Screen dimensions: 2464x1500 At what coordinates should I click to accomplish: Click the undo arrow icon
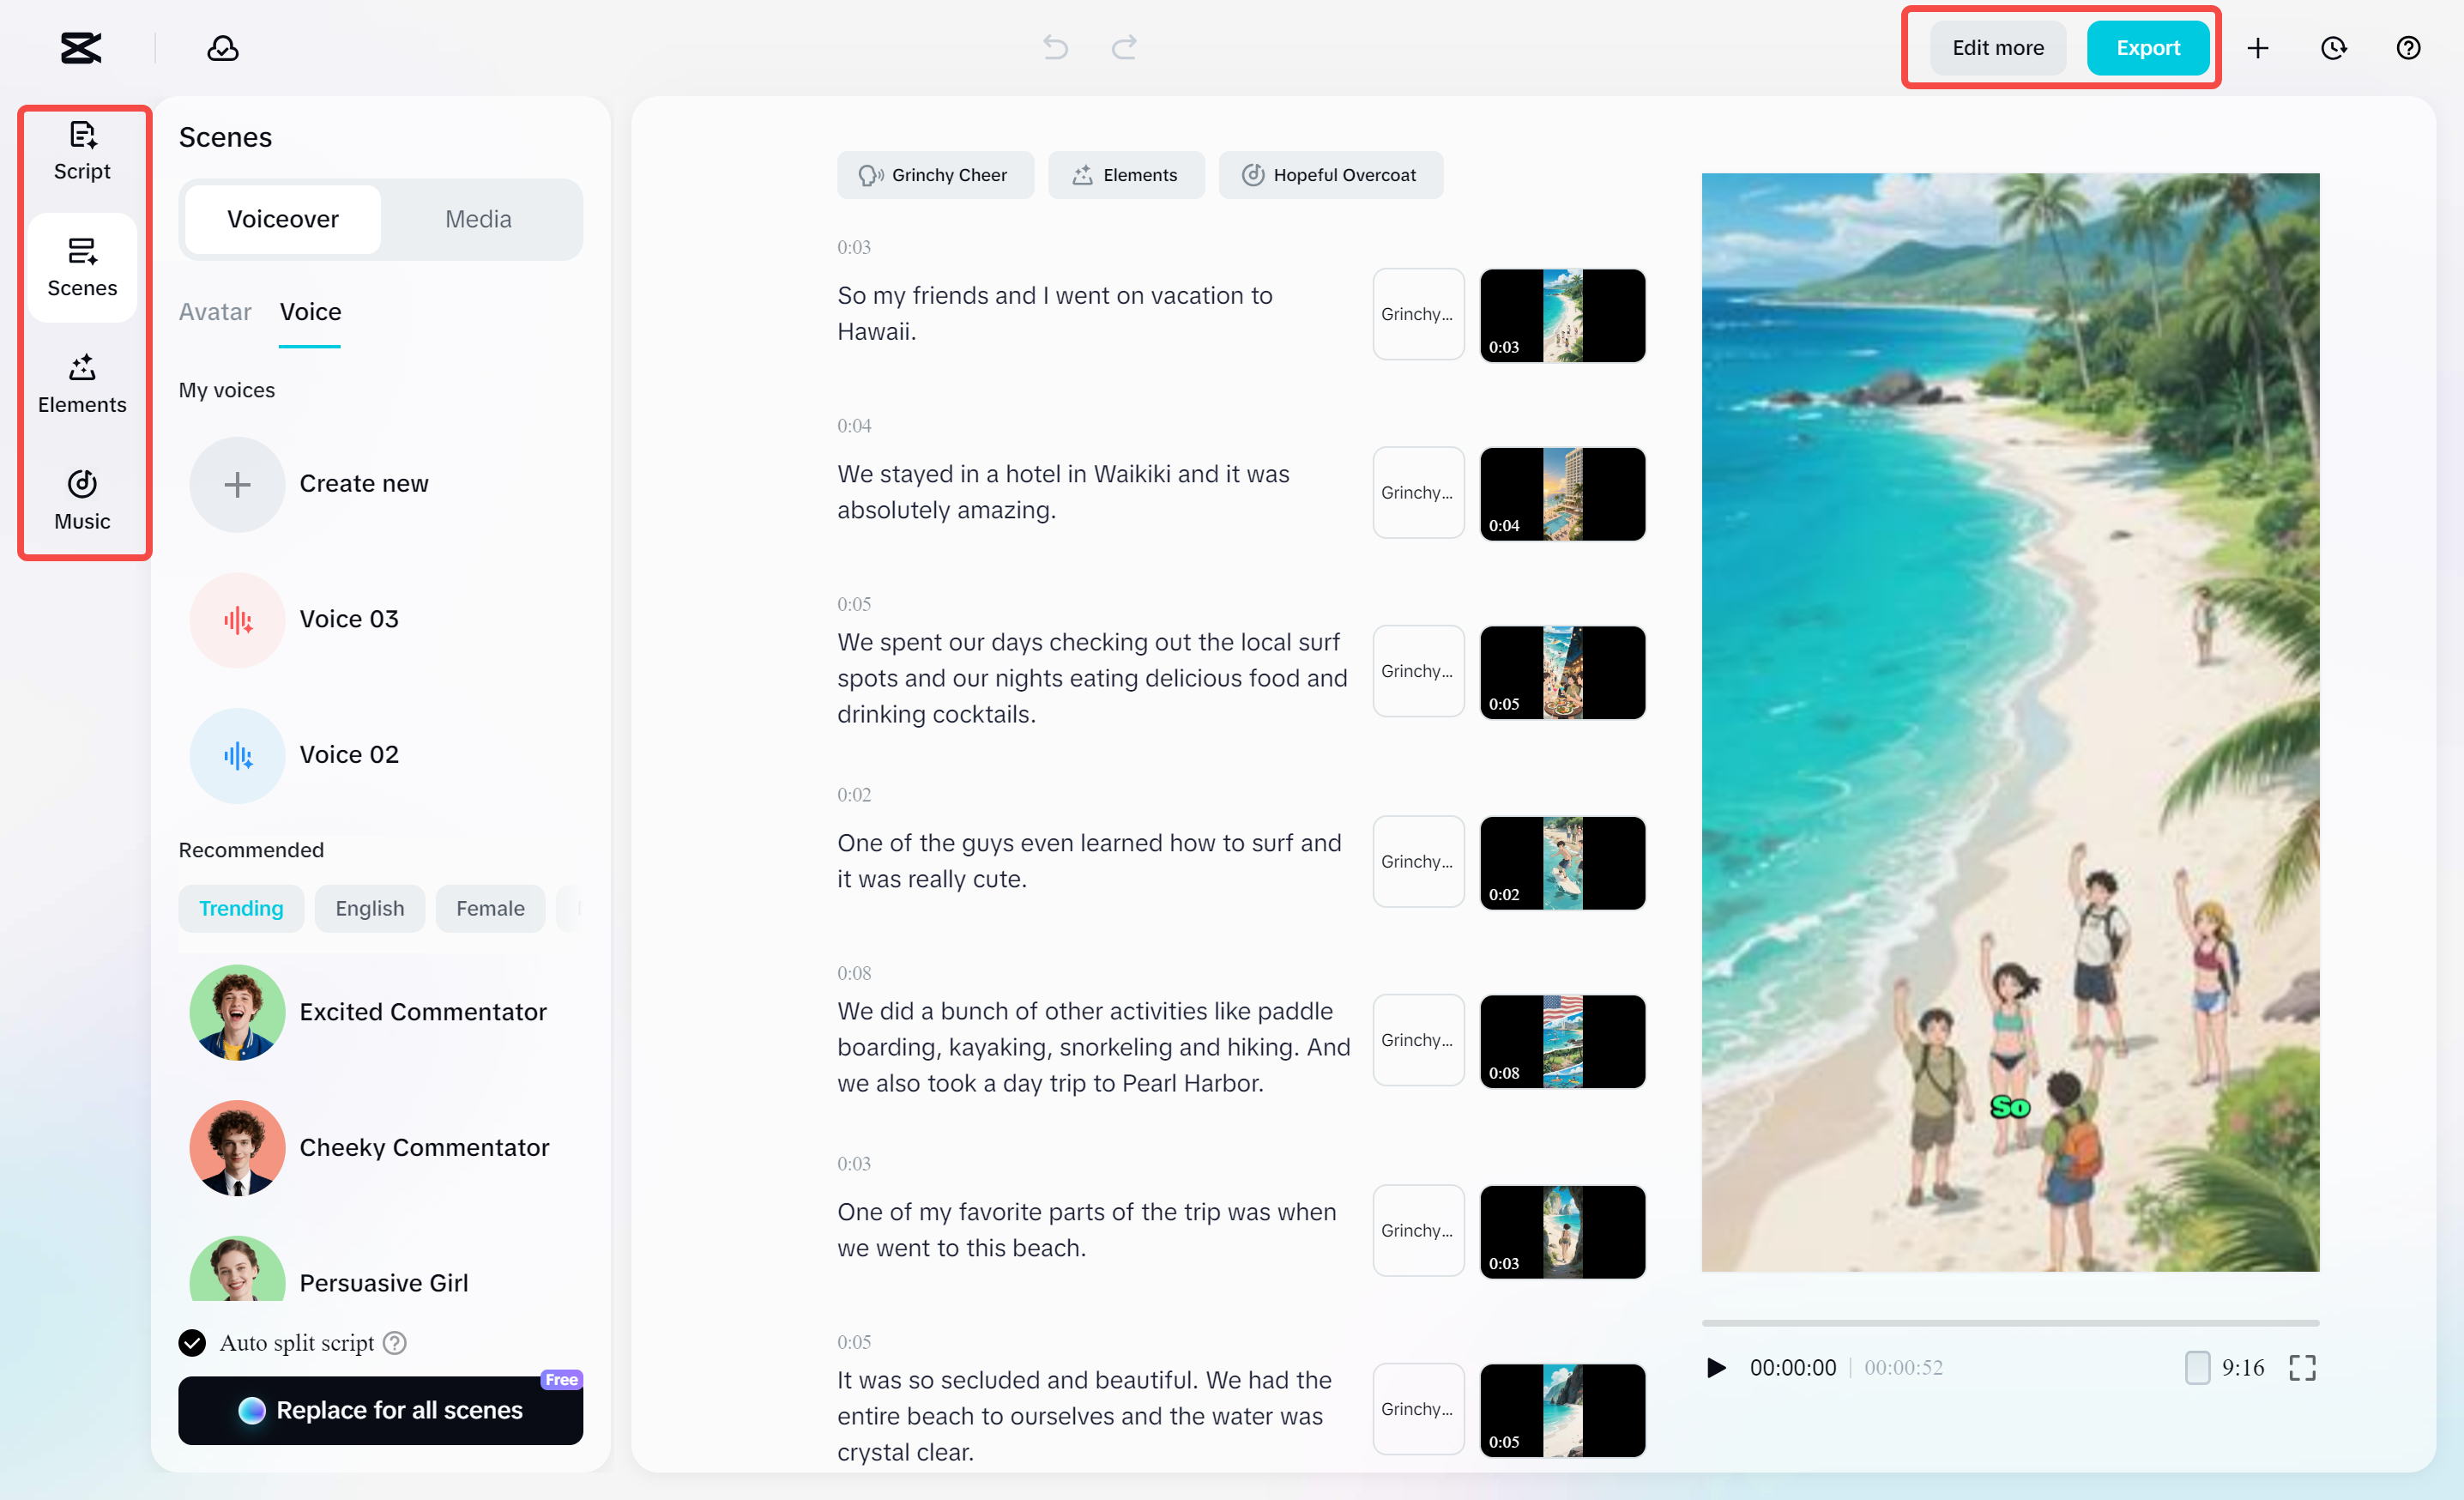tap(1055, 47)
